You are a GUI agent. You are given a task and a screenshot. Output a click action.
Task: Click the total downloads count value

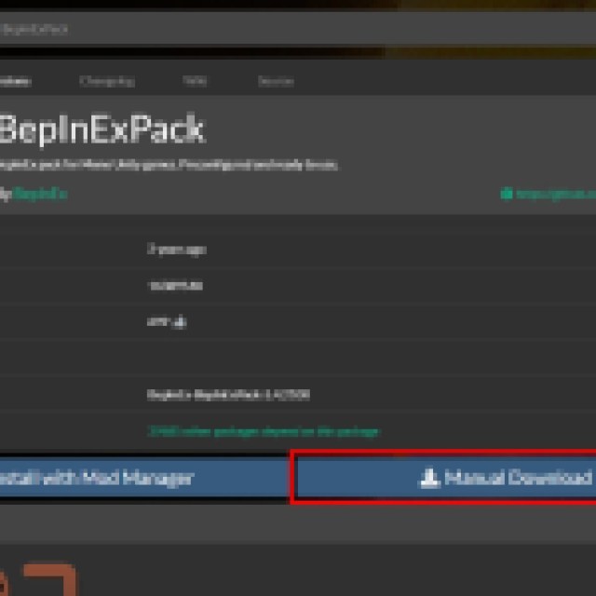point(174,286)
